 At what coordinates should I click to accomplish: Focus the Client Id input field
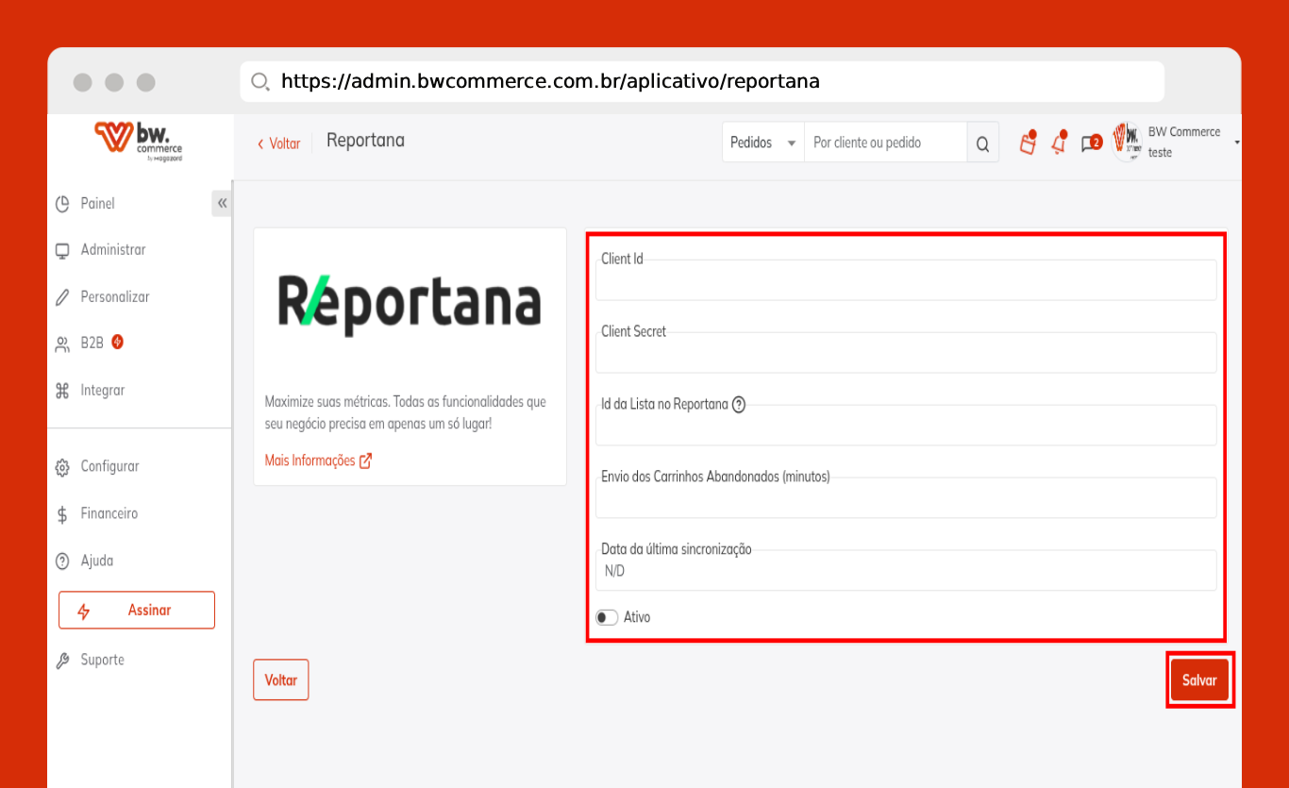905,282
